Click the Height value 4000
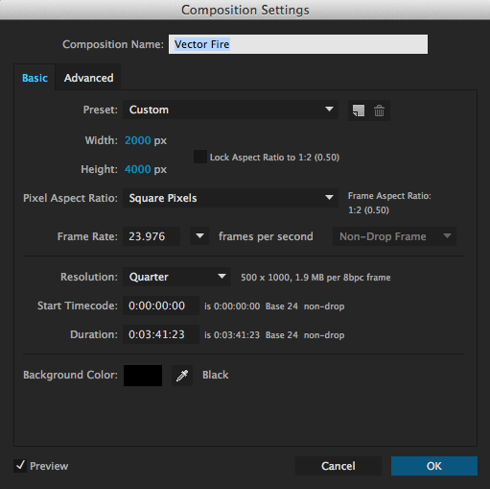The width and height of the screenshot is (490, 489). (x=138, y=169)
